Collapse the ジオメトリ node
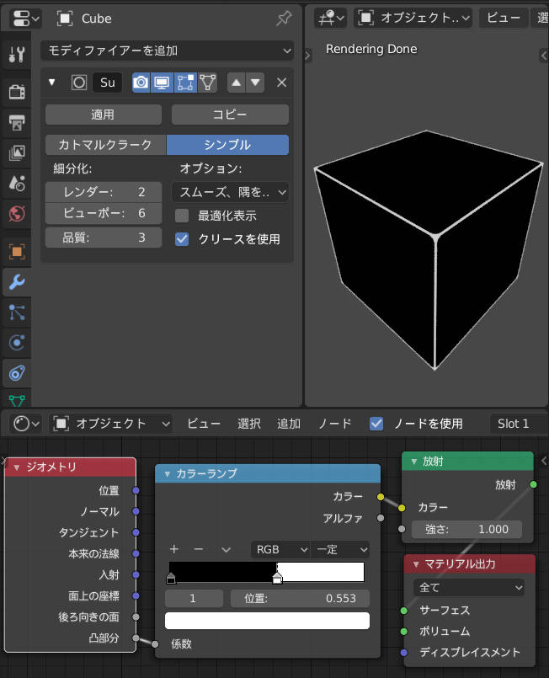Image resolution: width=549 pixels, height=678 pixels. coord(17,467)
